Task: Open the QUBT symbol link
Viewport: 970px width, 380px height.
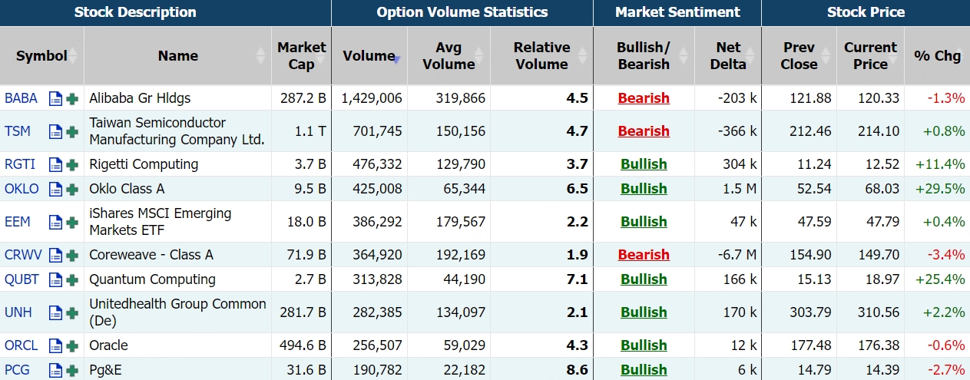Action: tap(22, 279)
